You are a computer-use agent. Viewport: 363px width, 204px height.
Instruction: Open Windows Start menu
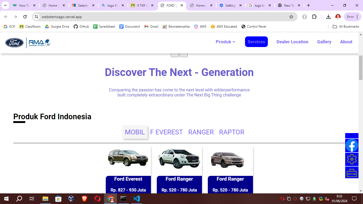coord(6,199)
